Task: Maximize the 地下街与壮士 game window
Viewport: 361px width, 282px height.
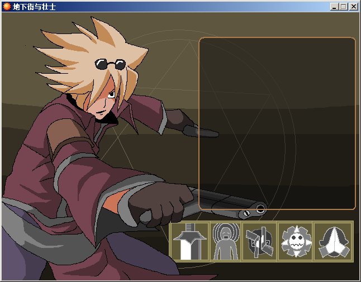Action: (344, 7)
